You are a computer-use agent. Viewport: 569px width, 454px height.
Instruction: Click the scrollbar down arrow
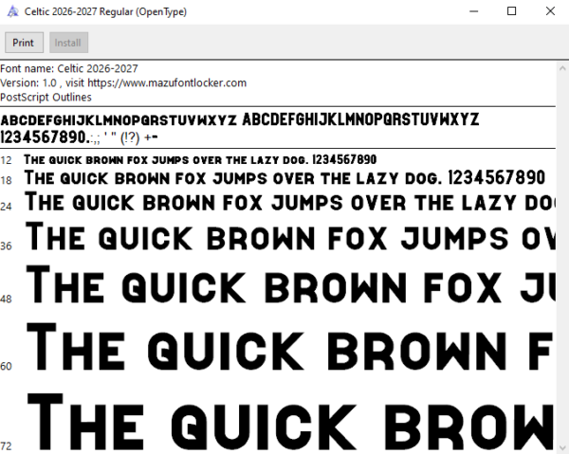[562, 447]
